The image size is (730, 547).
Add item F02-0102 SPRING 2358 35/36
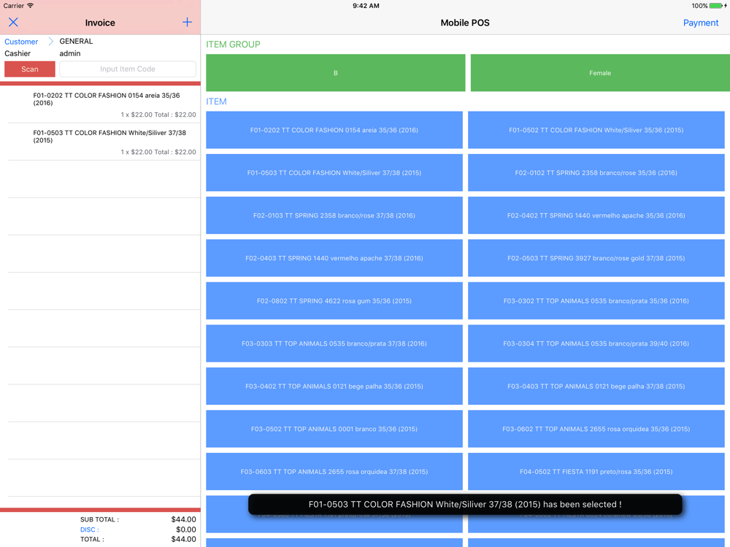(x=596, y=173)
